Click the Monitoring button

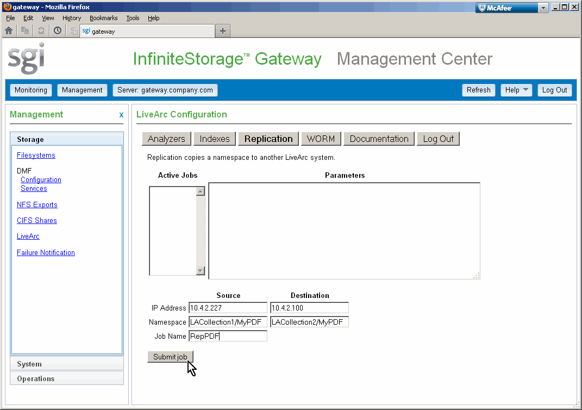(31, 90)
